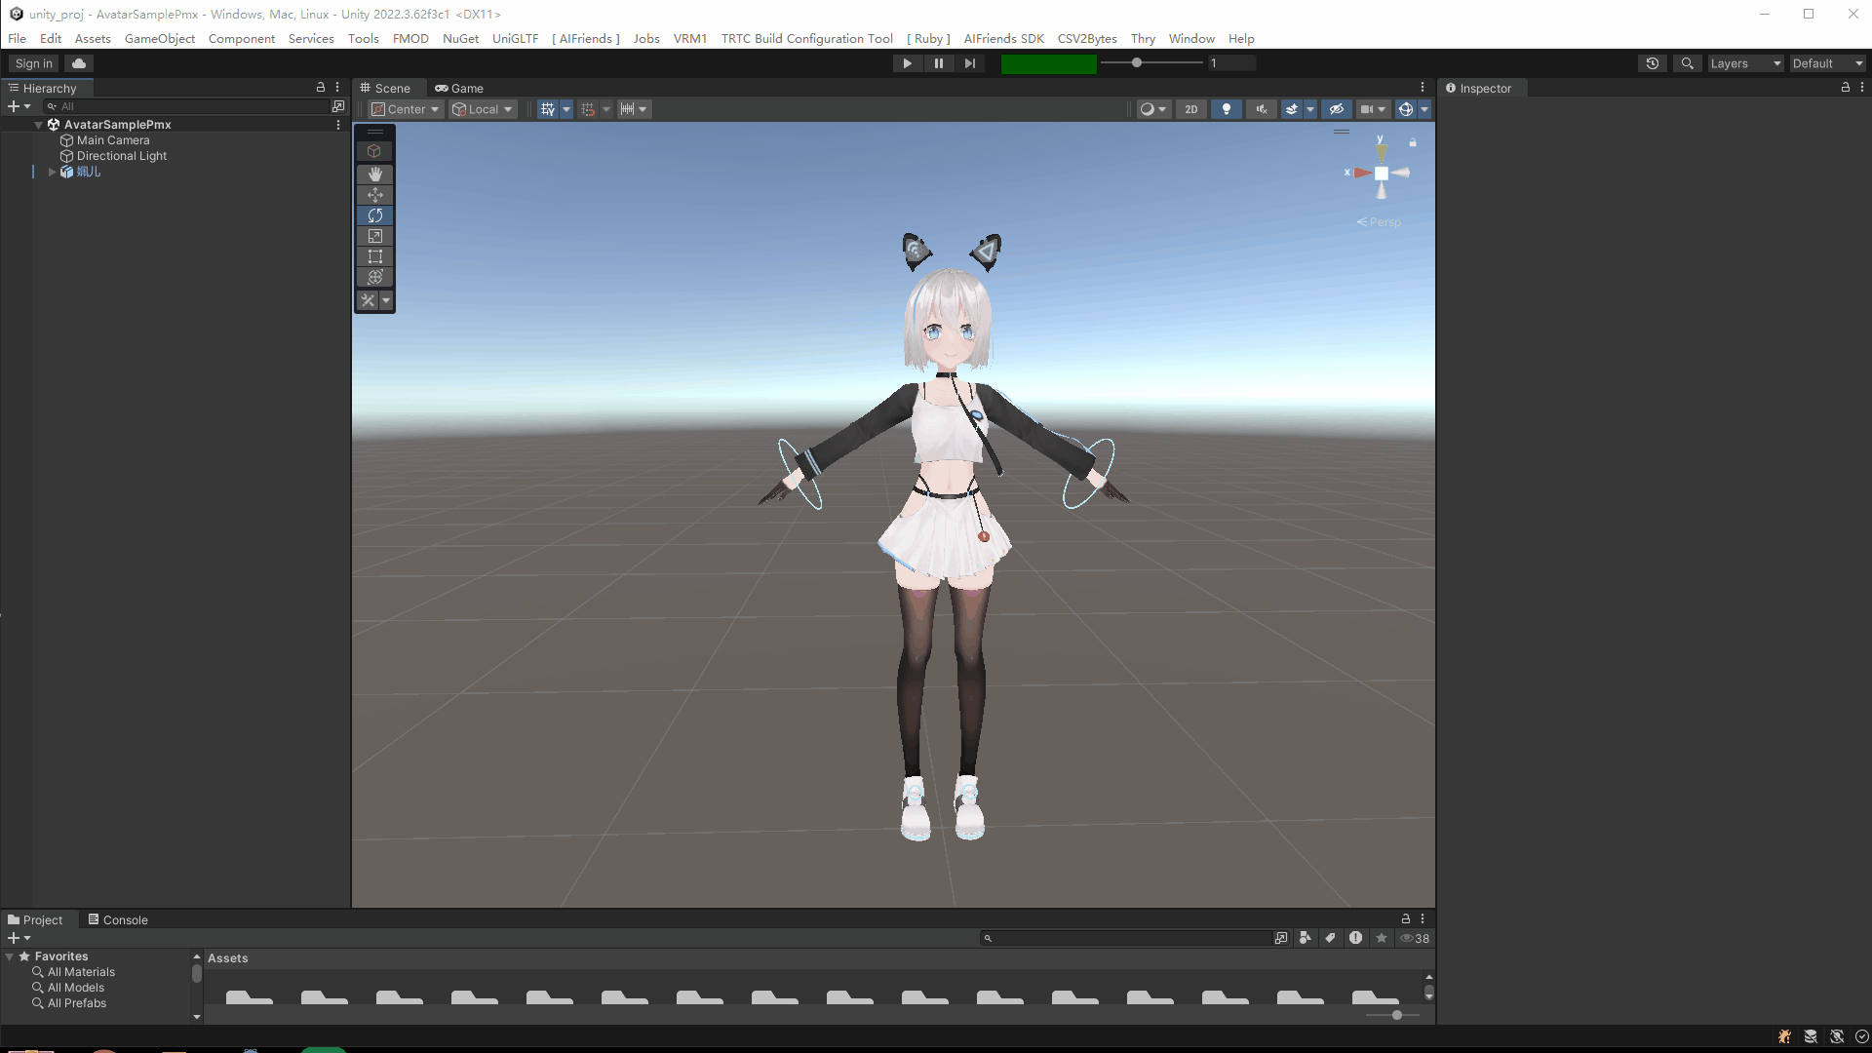Select the combined Transform tool
The image size is (1872, 1053).
374,278
